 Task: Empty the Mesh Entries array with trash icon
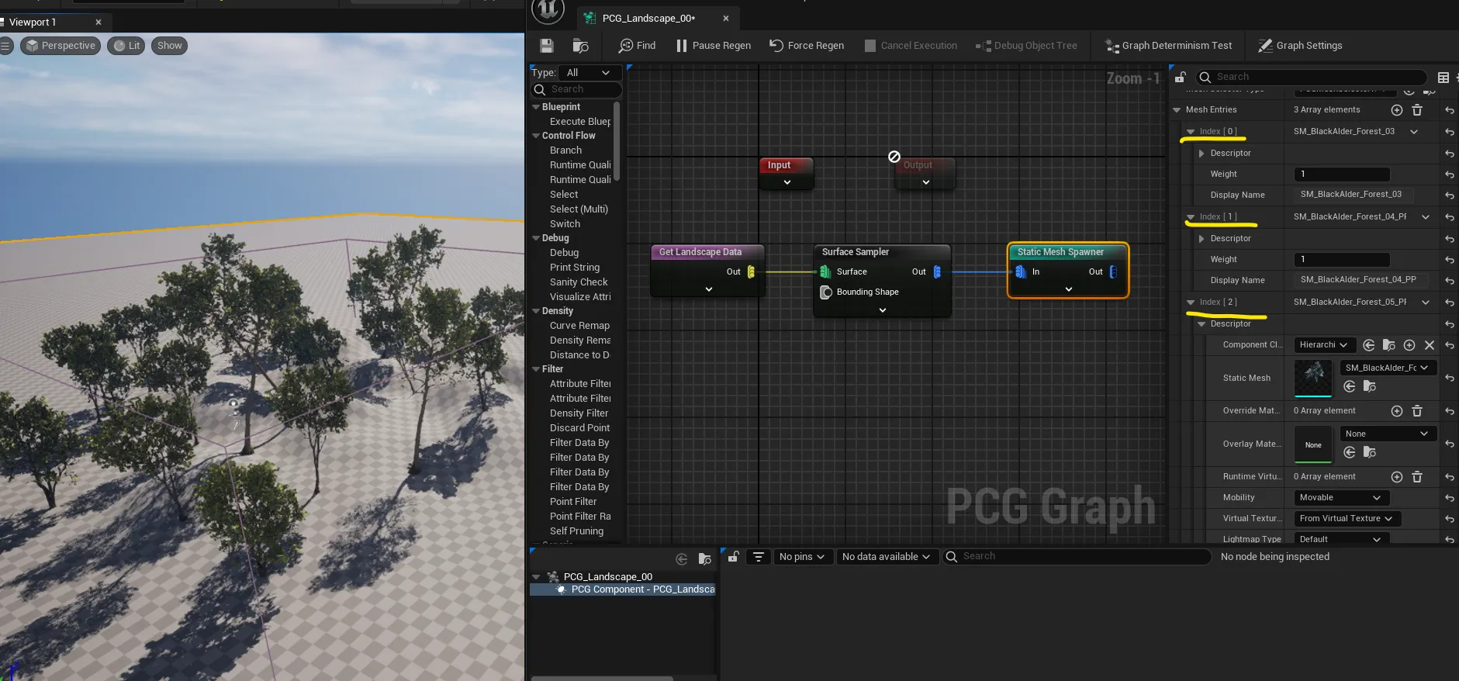click(x=1417, y=110)
